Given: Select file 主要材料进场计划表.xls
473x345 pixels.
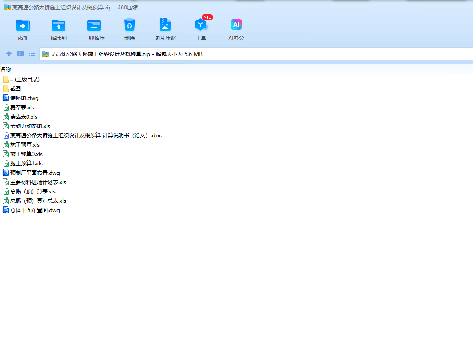Looking at the screenshot, I should 34,182.
